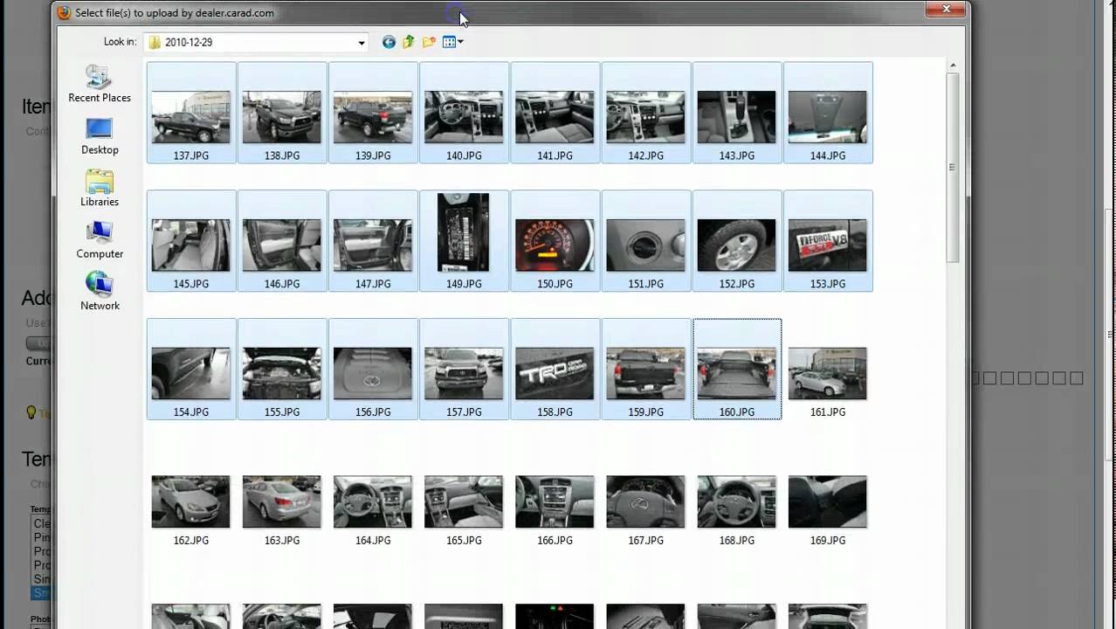Close the file upload dialog
The height and width of the screenshot is (629, 1116).
point(946,10)
